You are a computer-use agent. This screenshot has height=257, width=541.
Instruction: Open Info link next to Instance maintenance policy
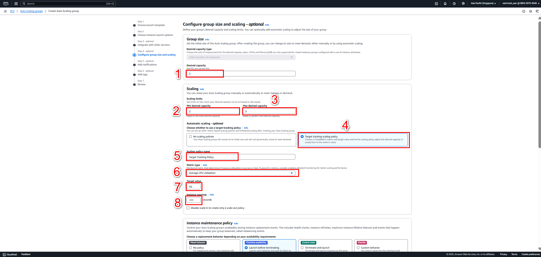point(236,223)
